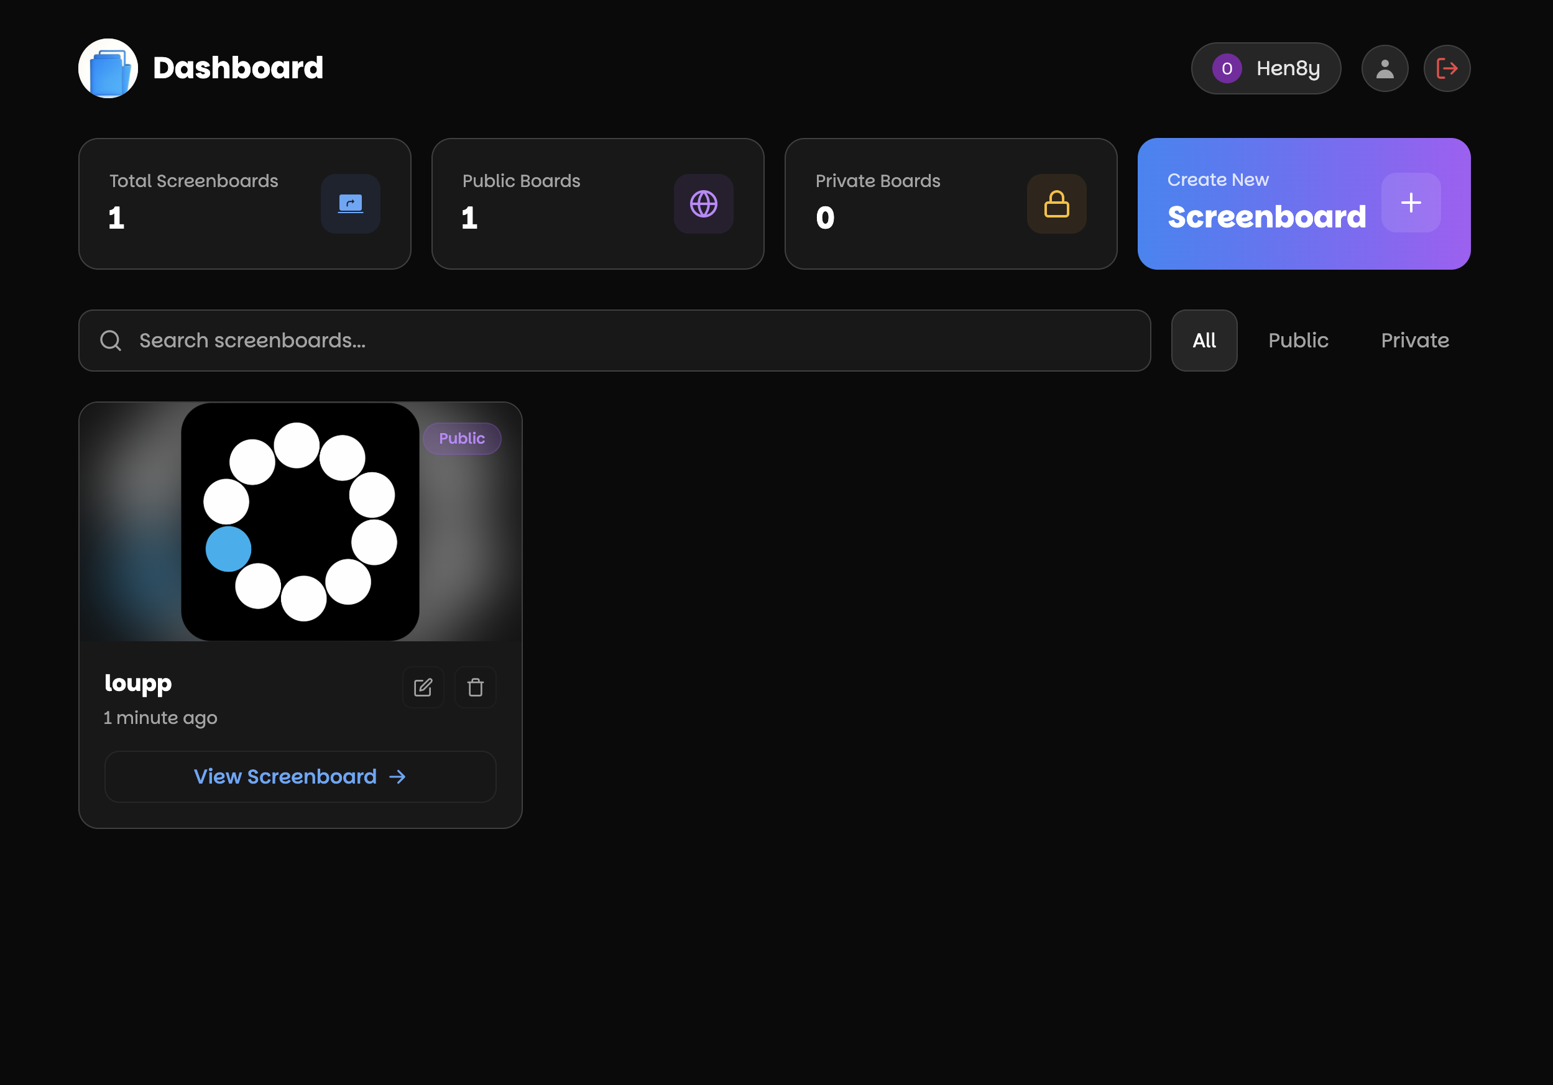The width and height of the screenshot is (1553, 1085).
Task: Click the loupp screenboard title
Action: [x=138, y=683]
